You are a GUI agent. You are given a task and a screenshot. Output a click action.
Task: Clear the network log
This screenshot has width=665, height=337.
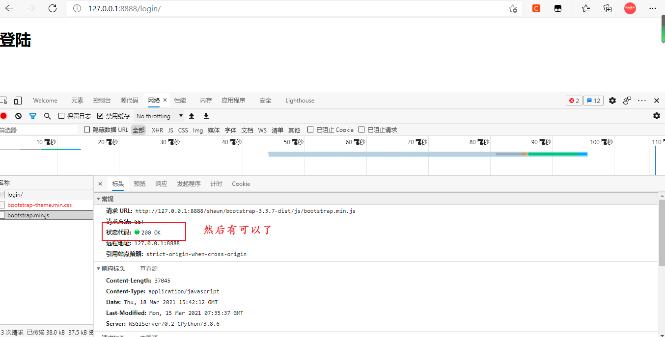(x=18, y=116)
